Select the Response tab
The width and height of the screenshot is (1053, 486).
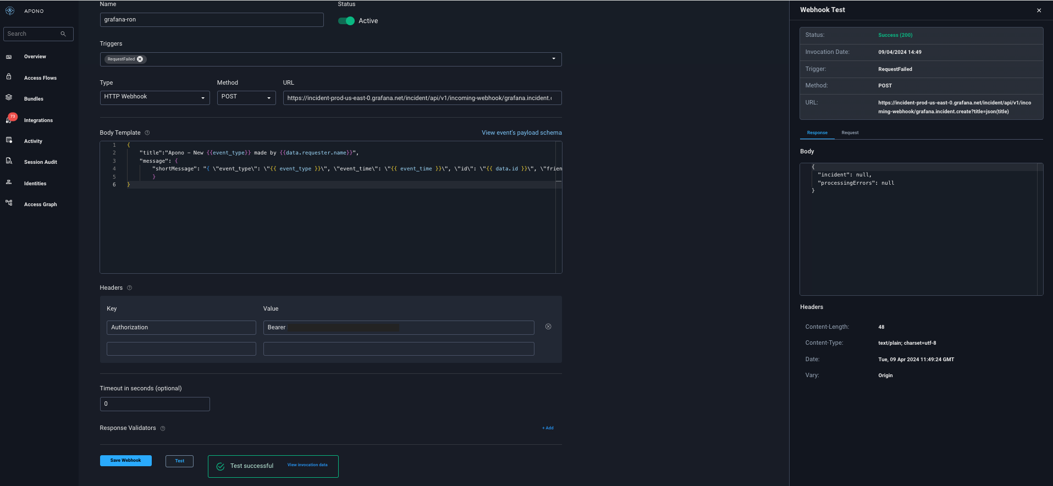pyautogui.click(x=817, y=132)
